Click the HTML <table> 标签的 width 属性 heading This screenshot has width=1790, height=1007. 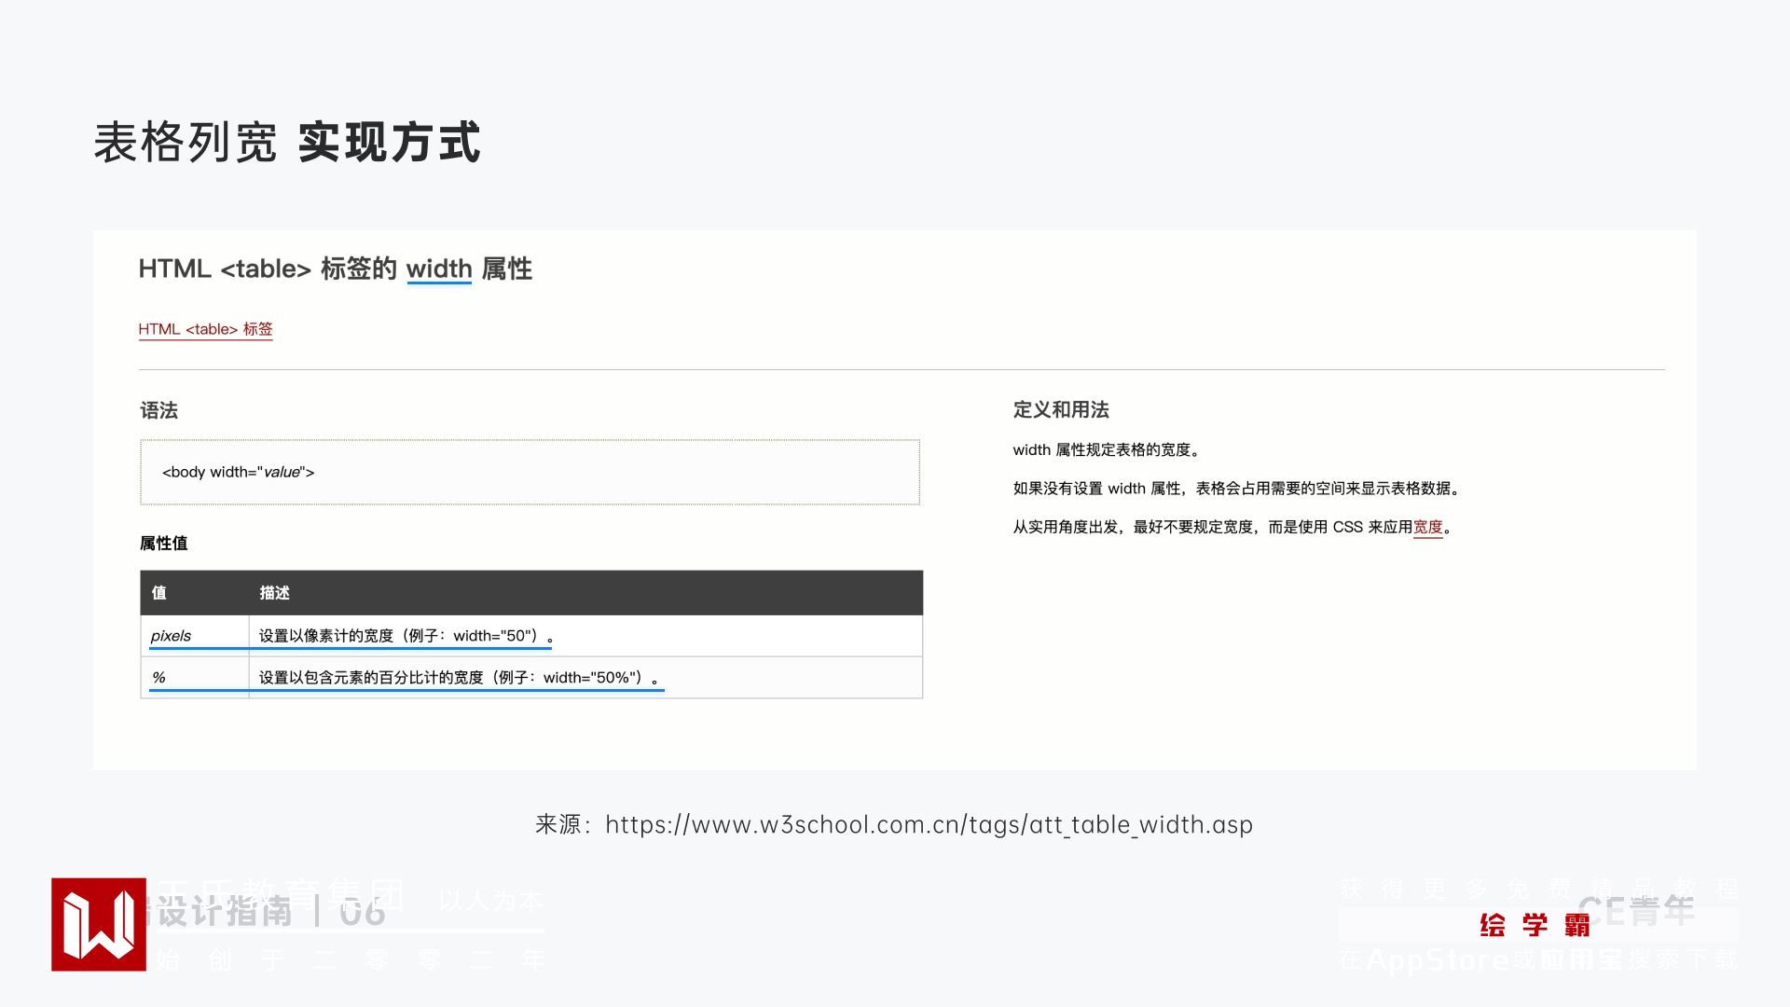pyautogui.click(x=335, y=269)
